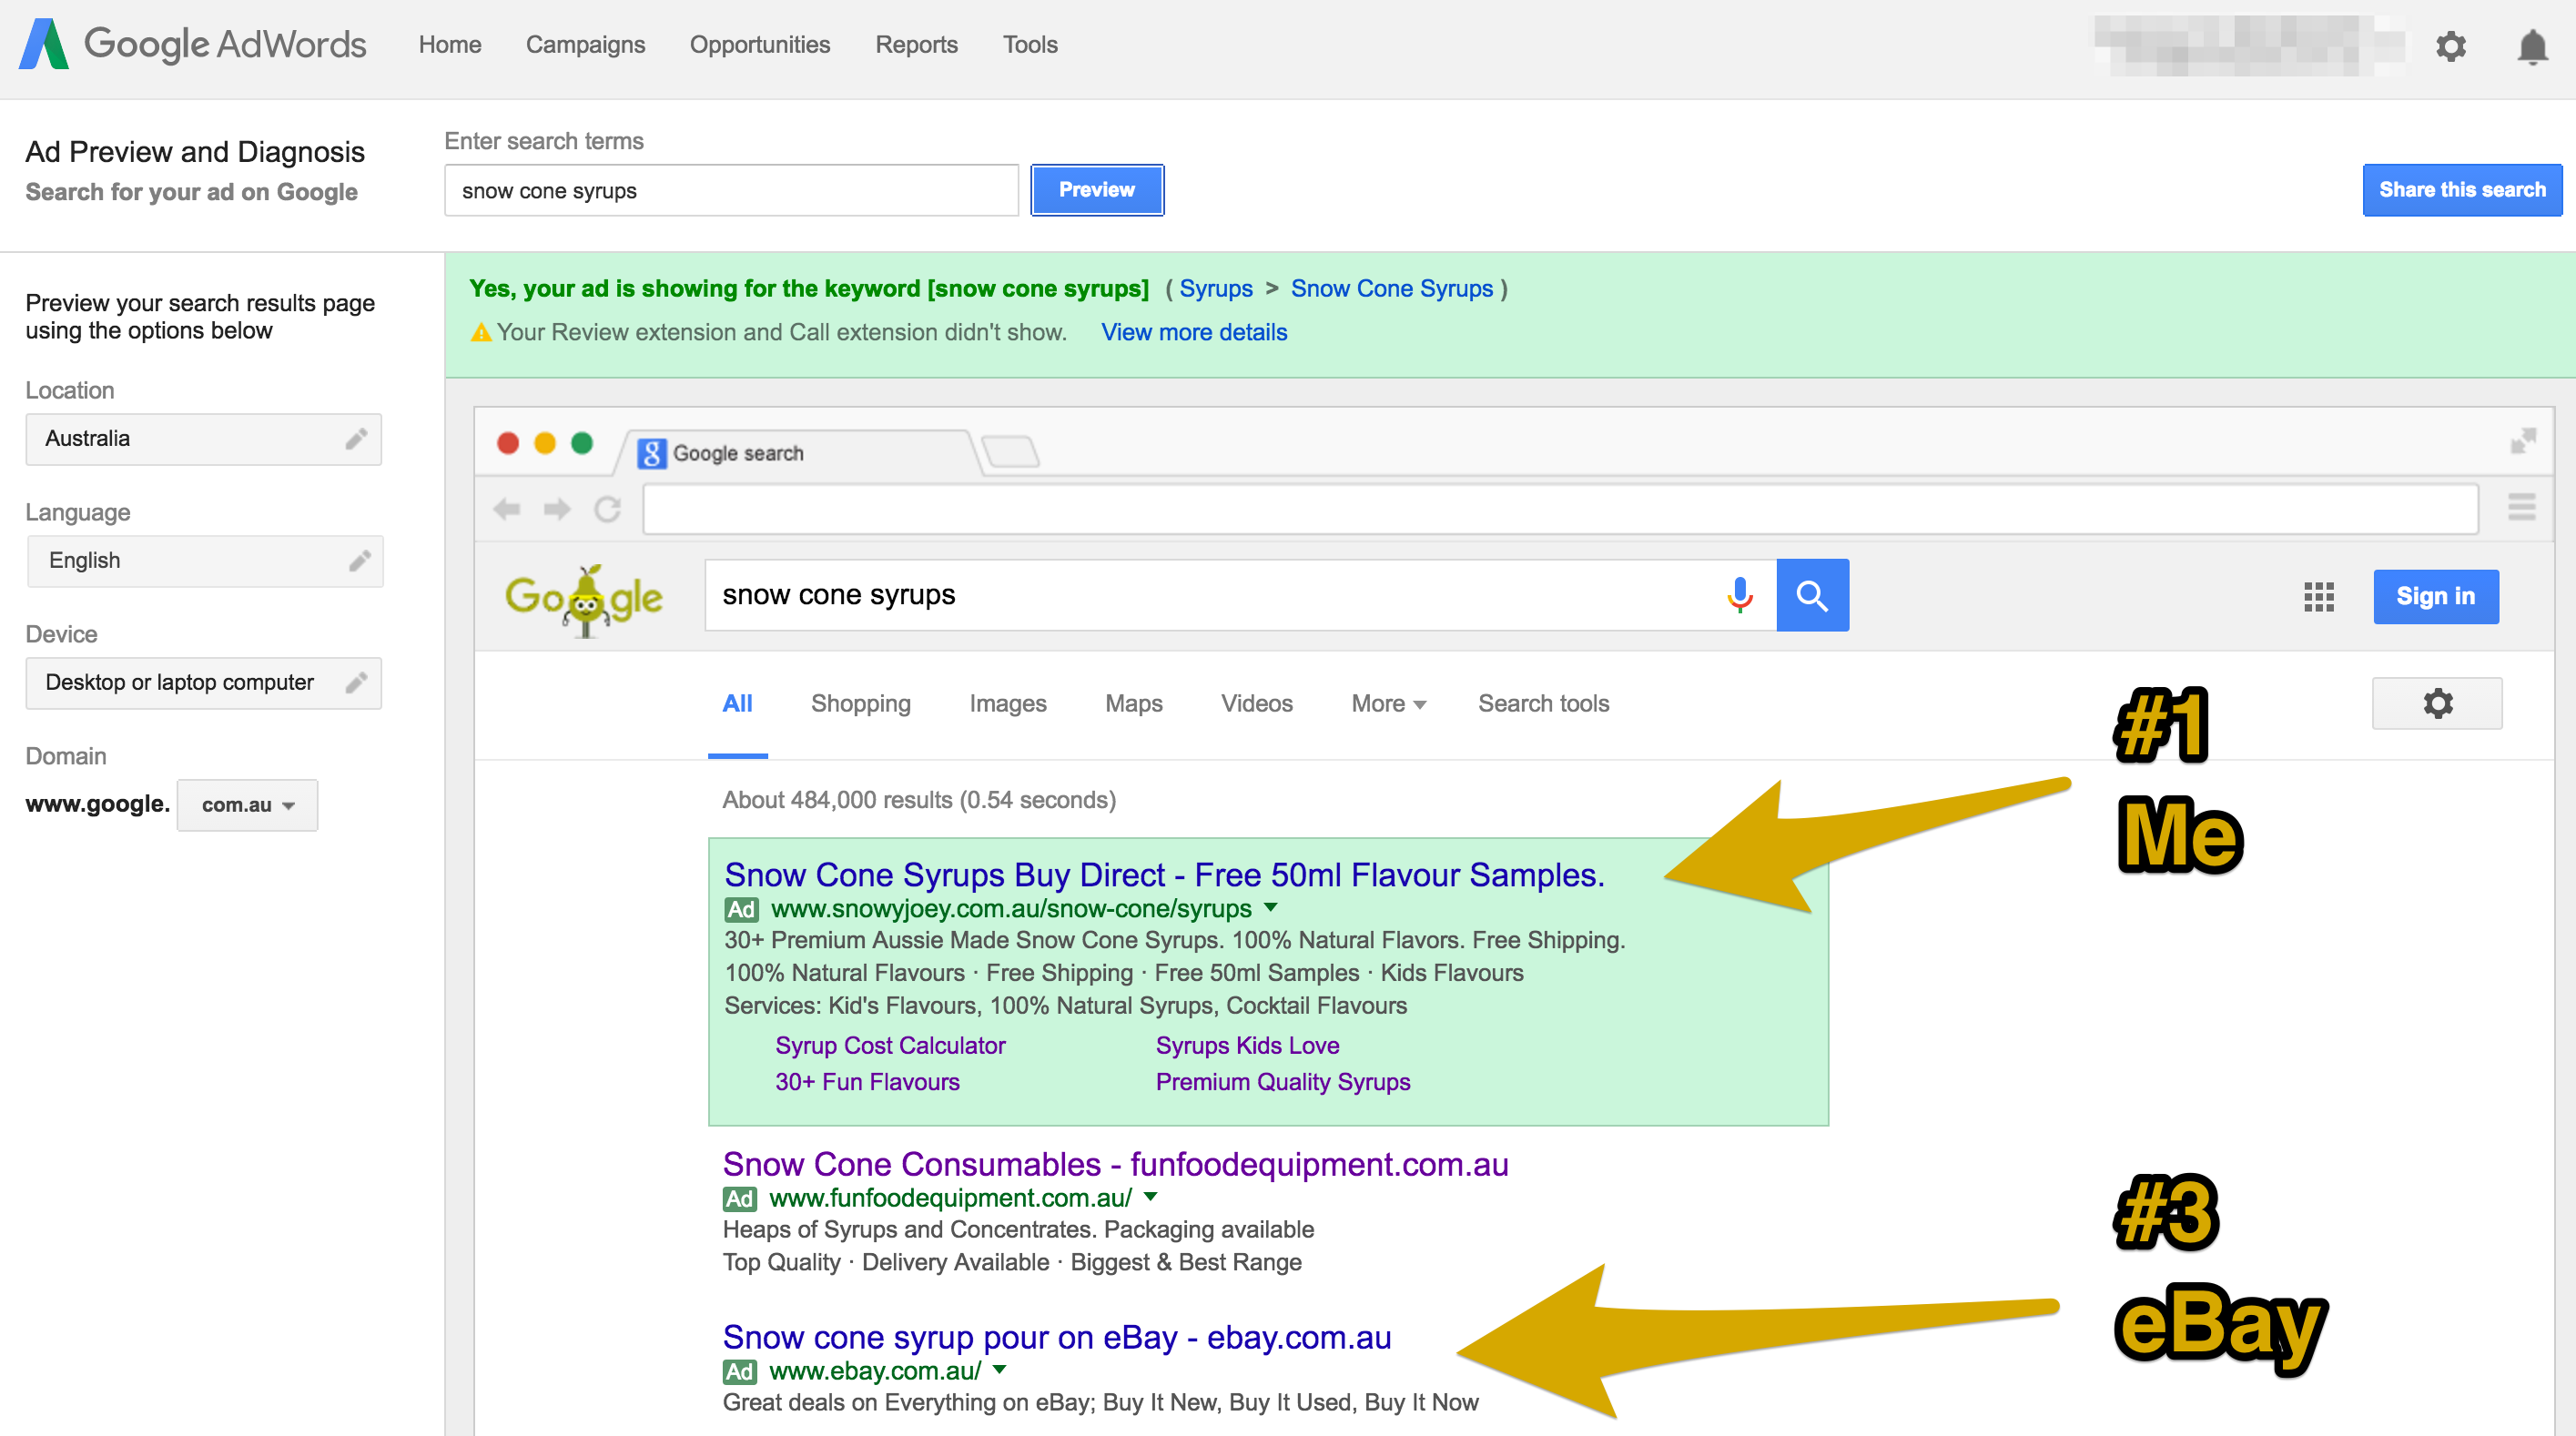Click the Ad badge on eBay listing

739,1371
